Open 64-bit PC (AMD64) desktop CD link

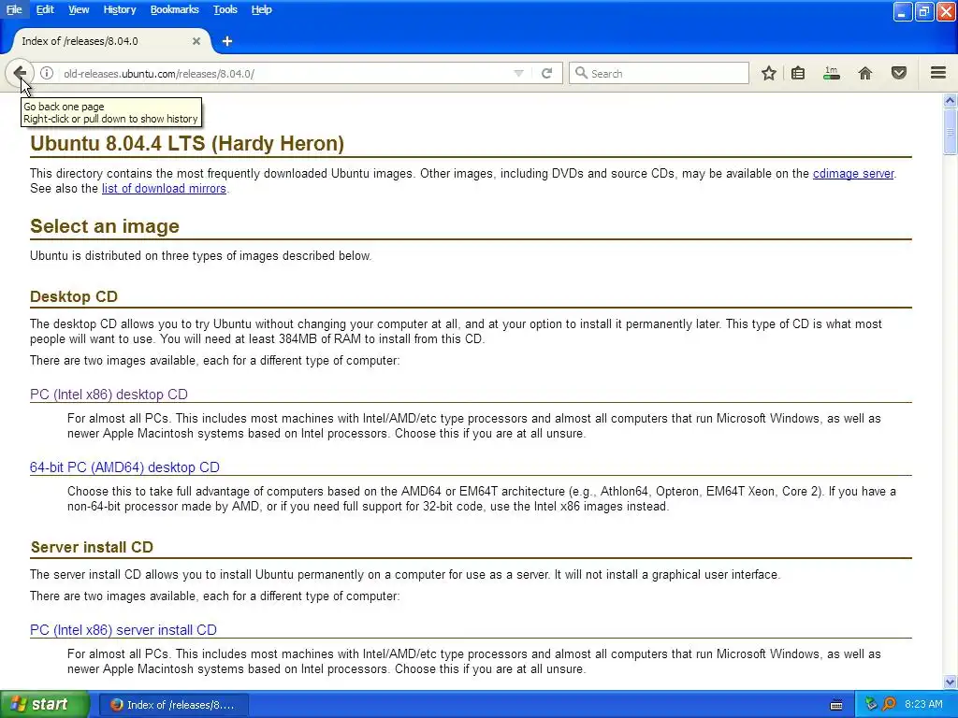(124, 467)
